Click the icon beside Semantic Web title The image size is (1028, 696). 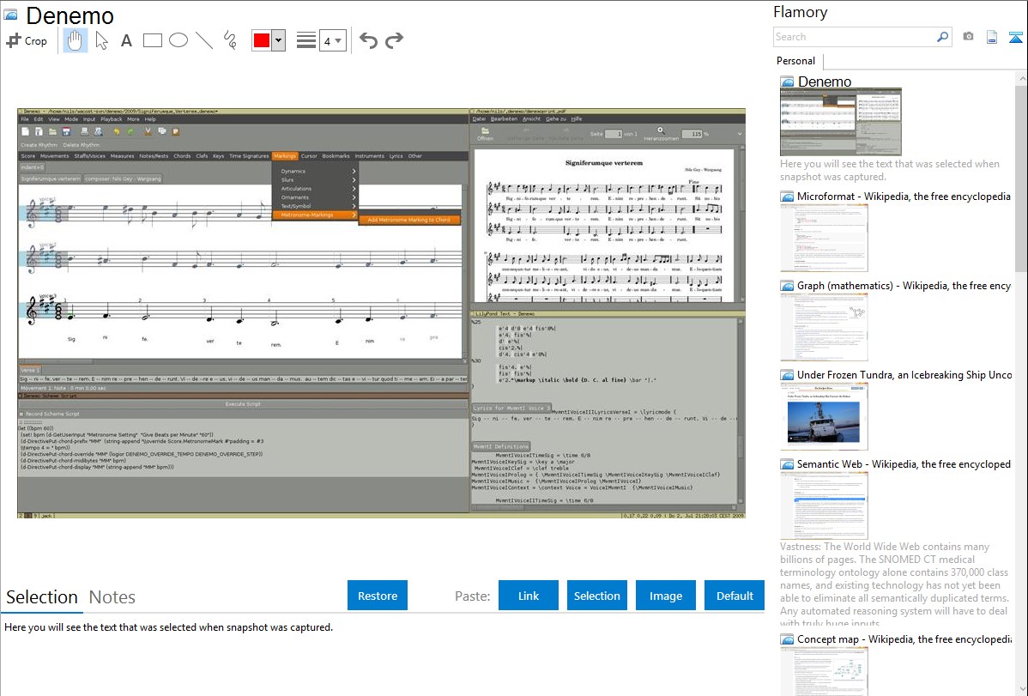pyautogui.click(x=787, y=464)
